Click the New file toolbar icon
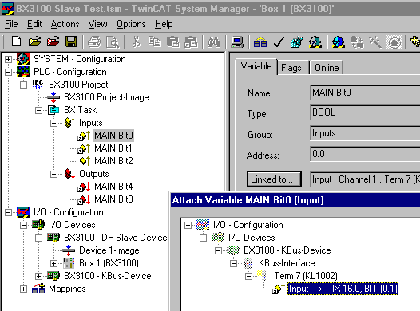Image resolution: width=420 pixels, height=311 pixels. coord(16,41)
